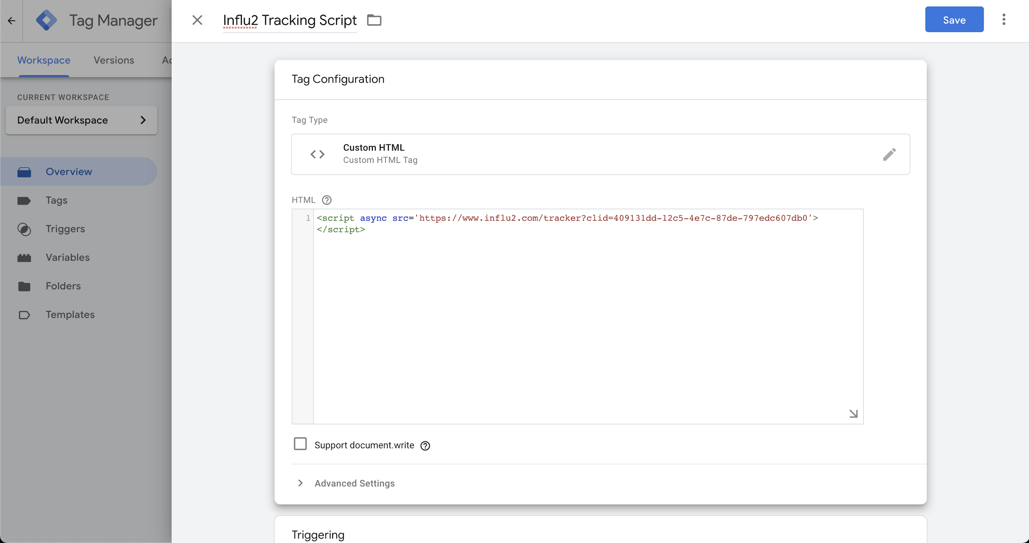Click the Custom HTML tag type card
Image resolution: width=1029 pixels, height=543 pixels.
(x=576, y=154)
